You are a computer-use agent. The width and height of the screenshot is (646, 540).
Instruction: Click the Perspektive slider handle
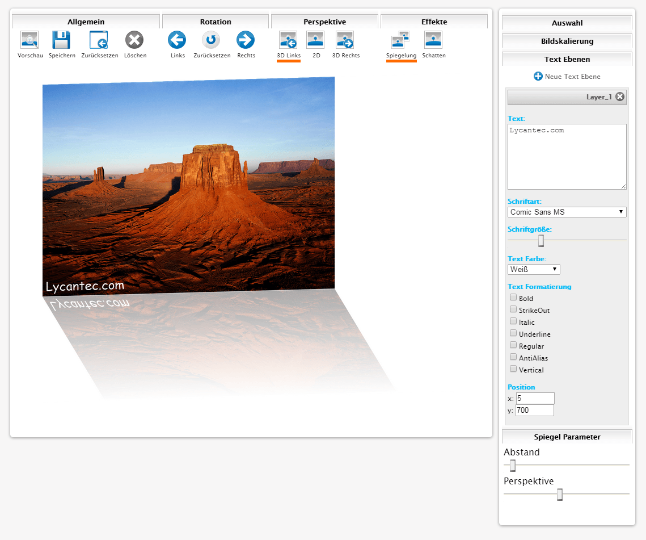point(559,495)
